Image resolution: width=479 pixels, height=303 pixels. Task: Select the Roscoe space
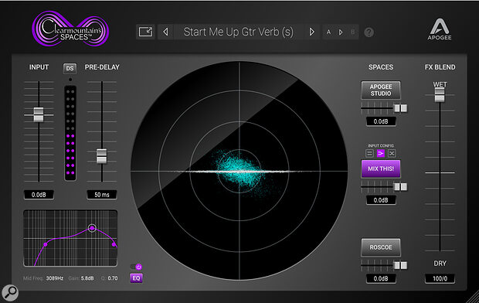[381, 247]
